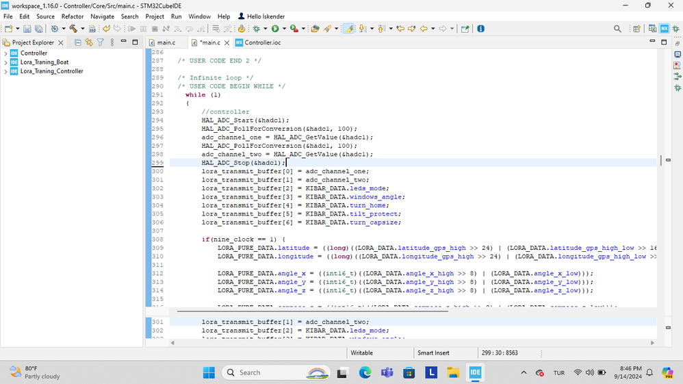This screenshot has height=384, width=683.
Task: Collapse all projects in Project Explorer
Action: 78,42
